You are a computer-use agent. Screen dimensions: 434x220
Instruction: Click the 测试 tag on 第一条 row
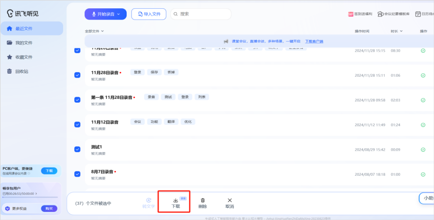168,97
